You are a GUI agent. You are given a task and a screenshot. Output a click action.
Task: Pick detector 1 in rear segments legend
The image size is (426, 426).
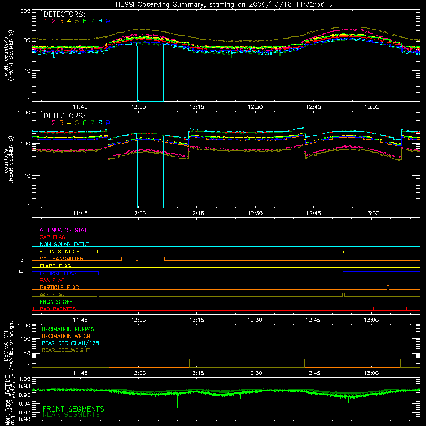(46, 123)
